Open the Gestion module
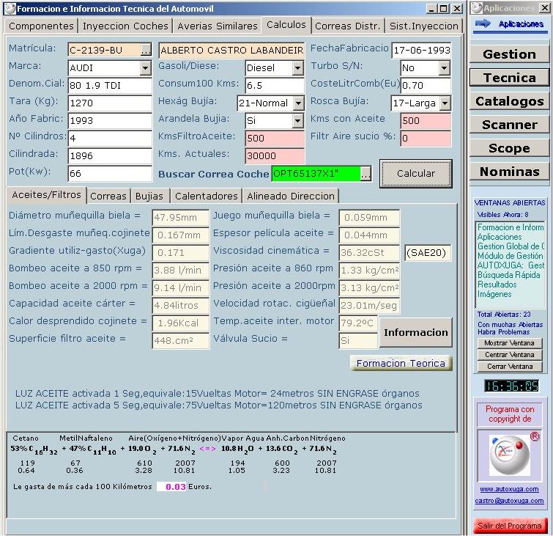Image resolution: width=553 pixels, height=536 pixels. point(509,54)
